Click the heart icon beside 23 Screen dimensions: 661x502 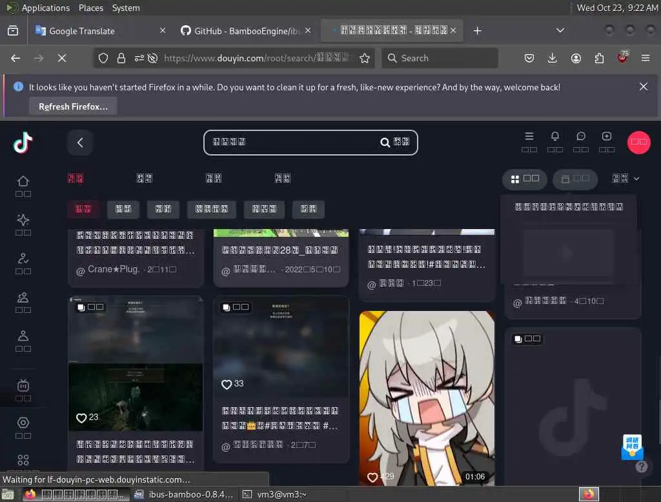[x=81, y=417]
